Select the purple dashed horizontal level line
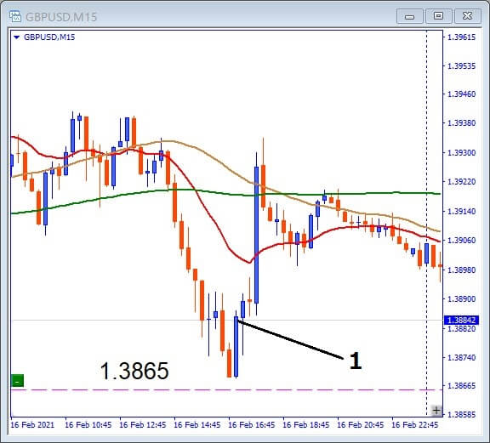This screenshot has width=490, height=443. click(226, 390)
